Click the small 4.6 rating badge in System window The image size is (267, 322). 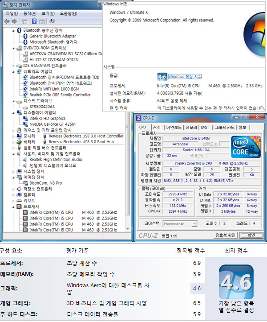click(162, 77)
